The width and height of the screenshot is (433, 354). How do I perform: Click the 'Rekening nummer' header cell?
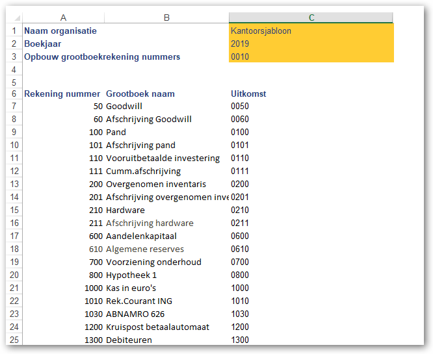pos(62,94)
